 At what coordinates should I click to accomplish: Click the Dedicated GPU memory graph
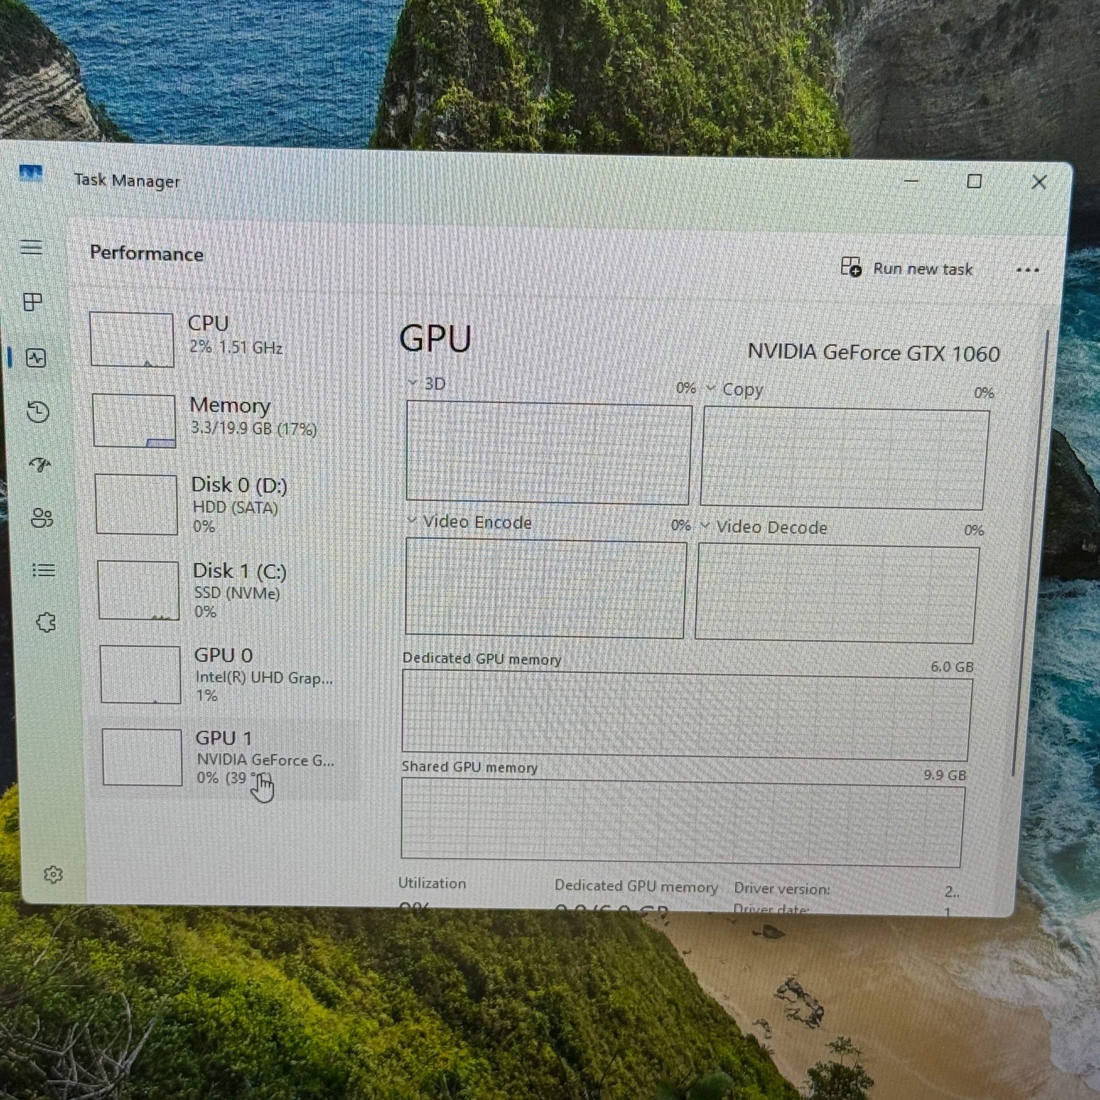687,715
